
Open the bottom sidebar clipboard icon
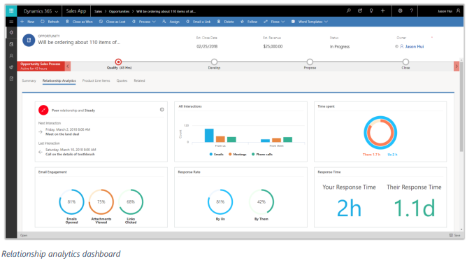click(11, 79)
